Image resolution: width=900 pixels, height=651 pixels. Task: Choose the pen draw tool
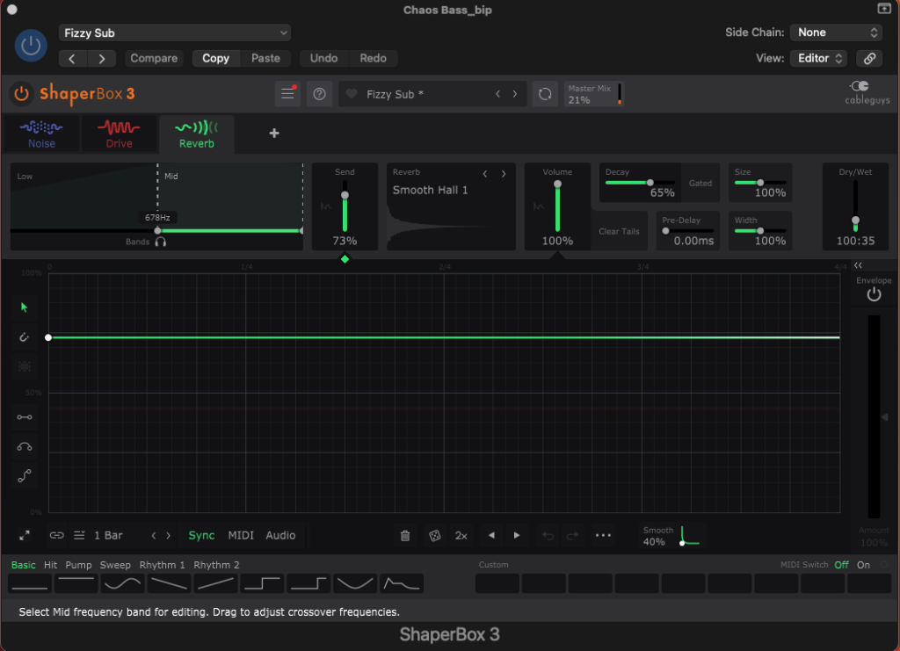(24, 336)
